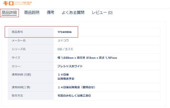
Task: Click the size value 幅 1,050mm text
Action: coord(66,58)
